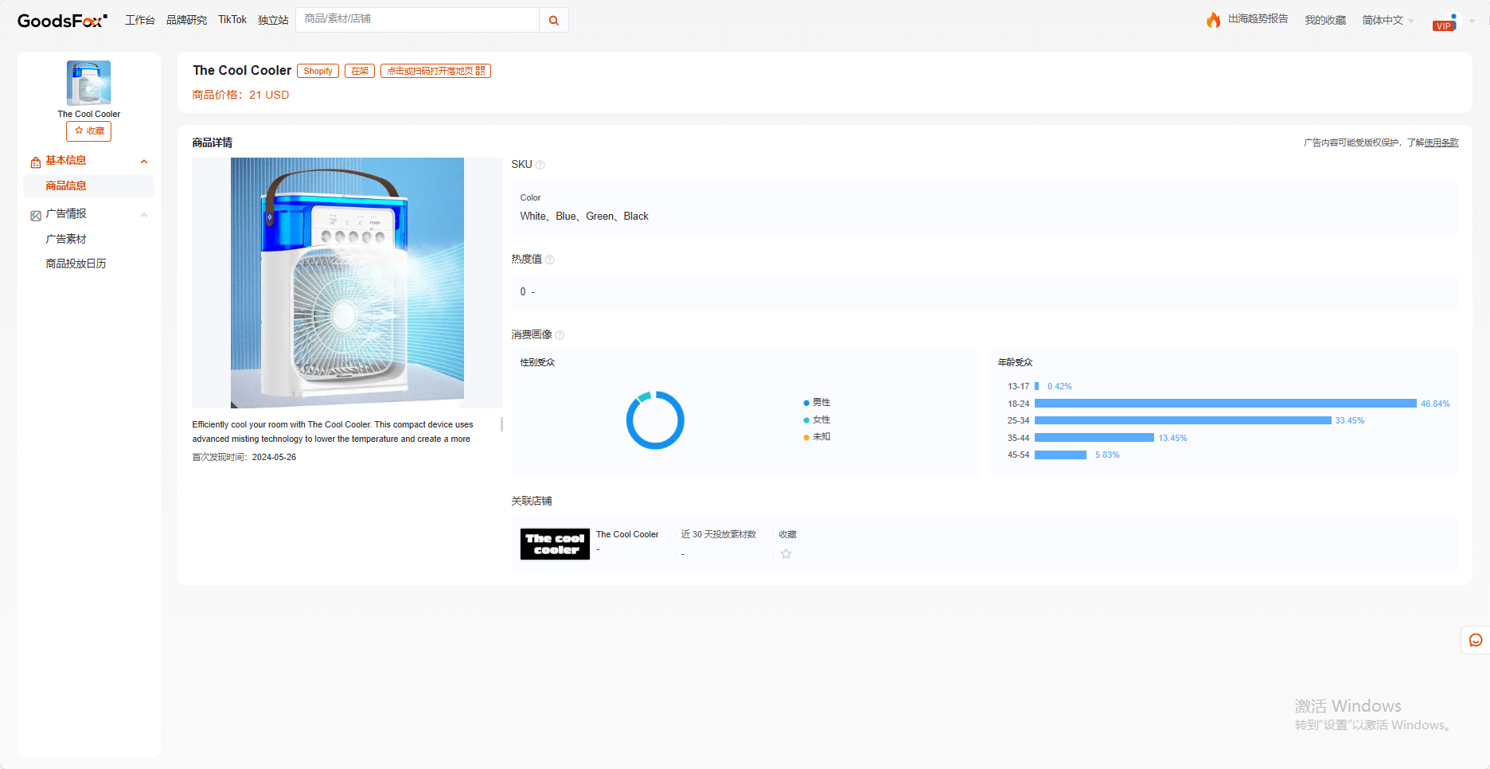Screen dimensions: 1490x769
Task: Collapse the 基本信息 section chevron
Action: (x=144, y=162)
